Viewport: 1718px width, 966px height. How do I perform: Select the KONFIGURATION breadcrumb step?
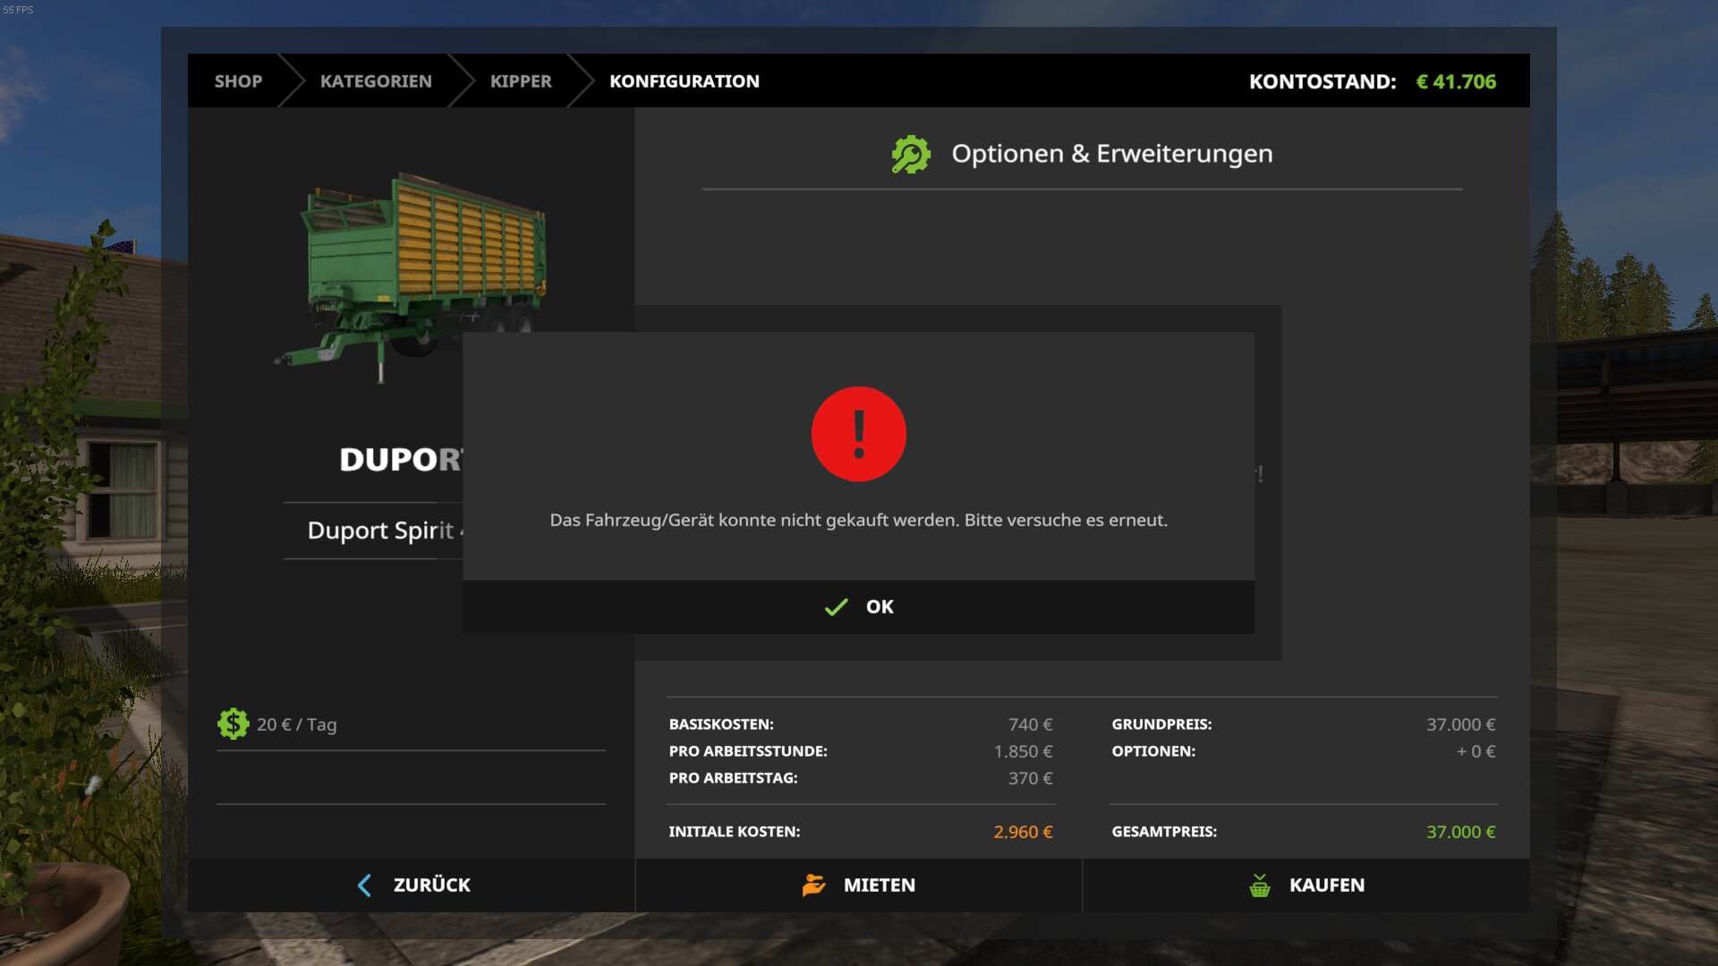[684, 81]
